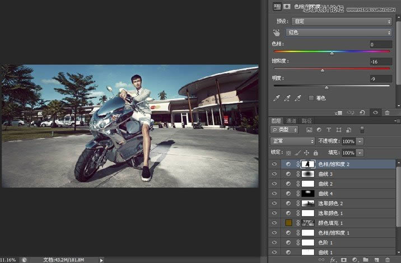Select the 色相/饱和度 1 layer
This screenshot has width=401, height=263.
(332, 233)
